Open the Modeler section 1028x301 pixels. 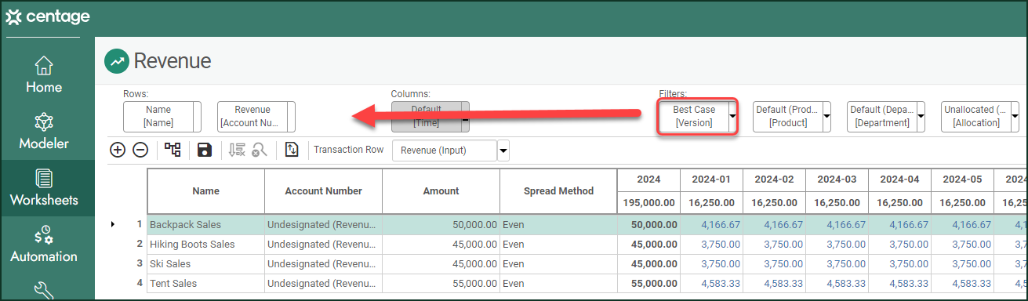(x=44, y=132)
